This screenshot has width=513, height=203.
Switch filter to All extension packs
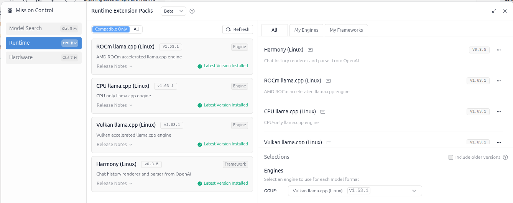(136, 29)
